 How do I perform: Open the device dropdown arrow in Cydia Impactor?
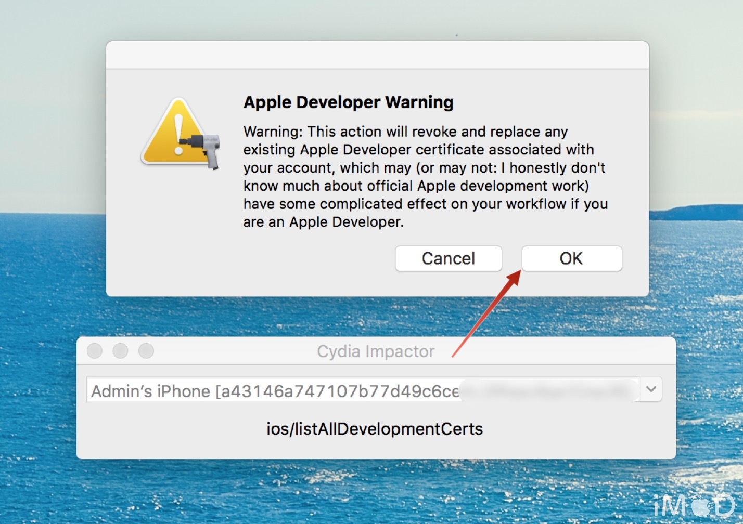[651, 389]
